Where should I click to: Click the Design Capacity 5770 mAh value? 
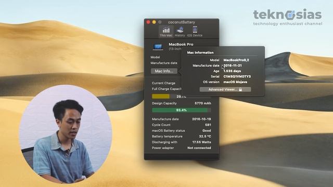point(203,103)
